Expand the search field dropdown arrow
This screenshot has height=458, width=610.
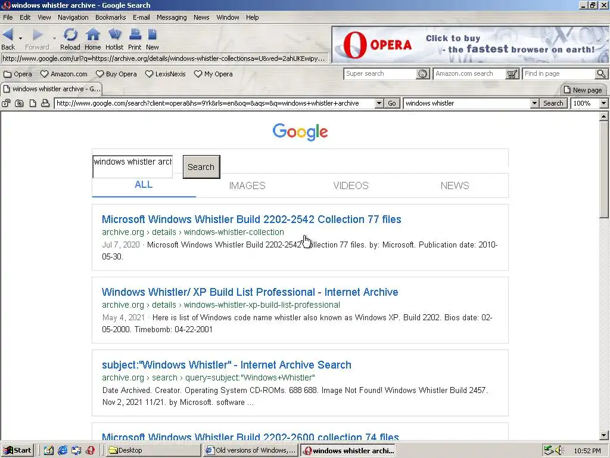coord(534,103)
